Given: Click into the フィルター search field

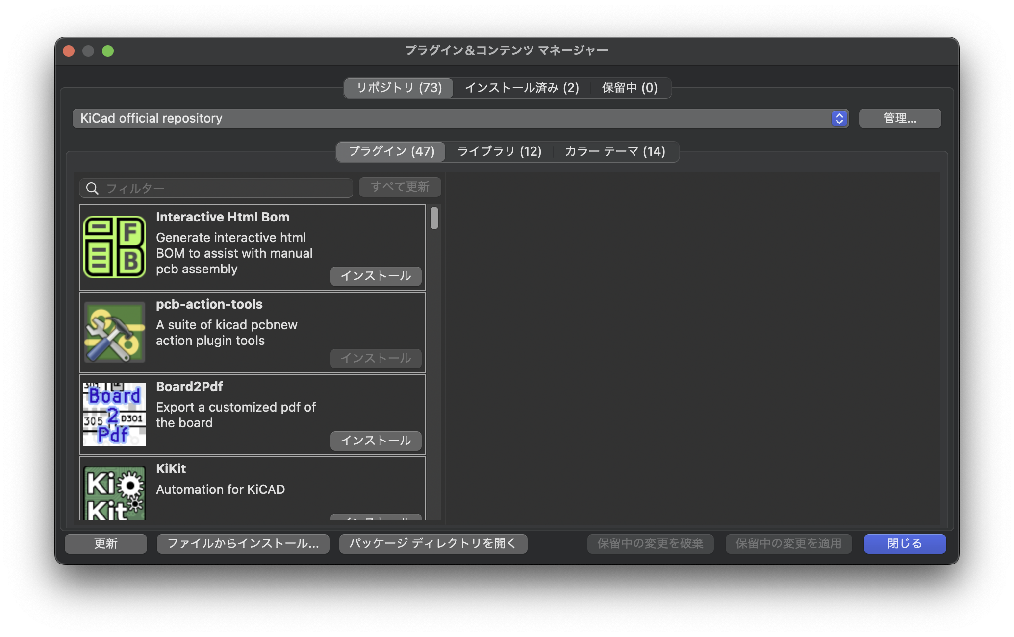Looking at the screenshot, I should tap(216, 188).
